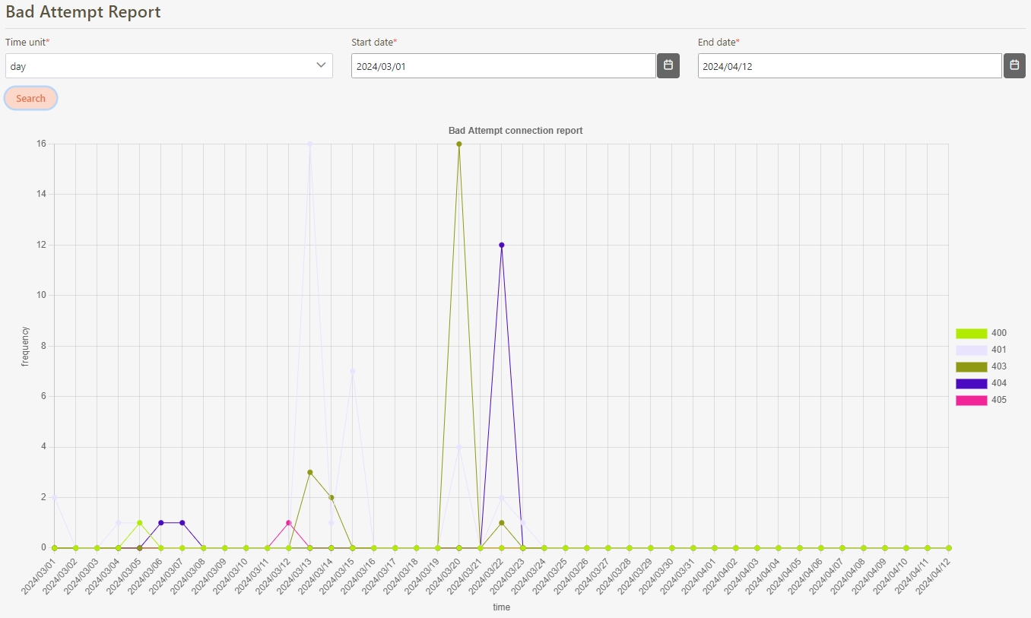1031x618 pixels.
Task: Toggle the 403 series legend swatch
Action: click(971, 366)
